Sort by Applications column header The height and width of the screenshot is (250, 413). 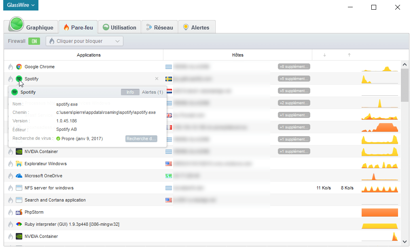[x=89, y=55]
